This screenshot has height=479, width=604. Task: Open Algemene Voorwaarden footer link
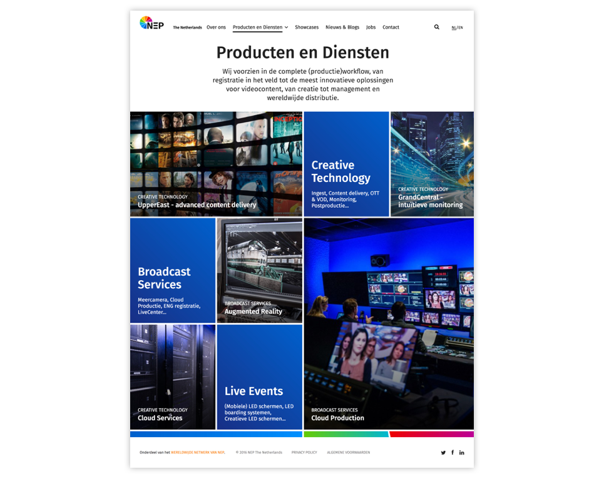(349, 453)
